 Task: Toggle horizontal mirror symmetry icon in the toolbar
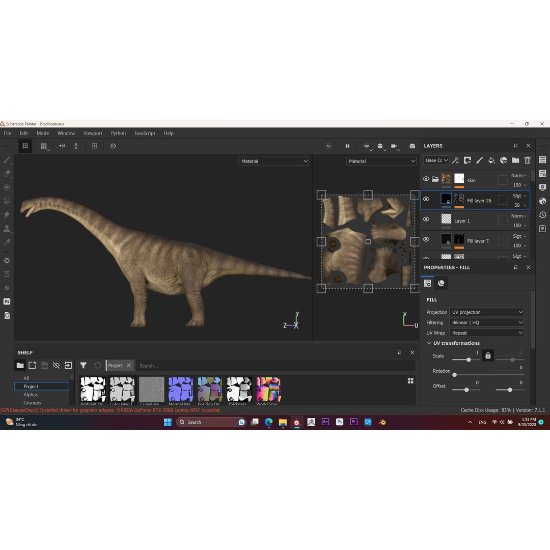(62, 146)
